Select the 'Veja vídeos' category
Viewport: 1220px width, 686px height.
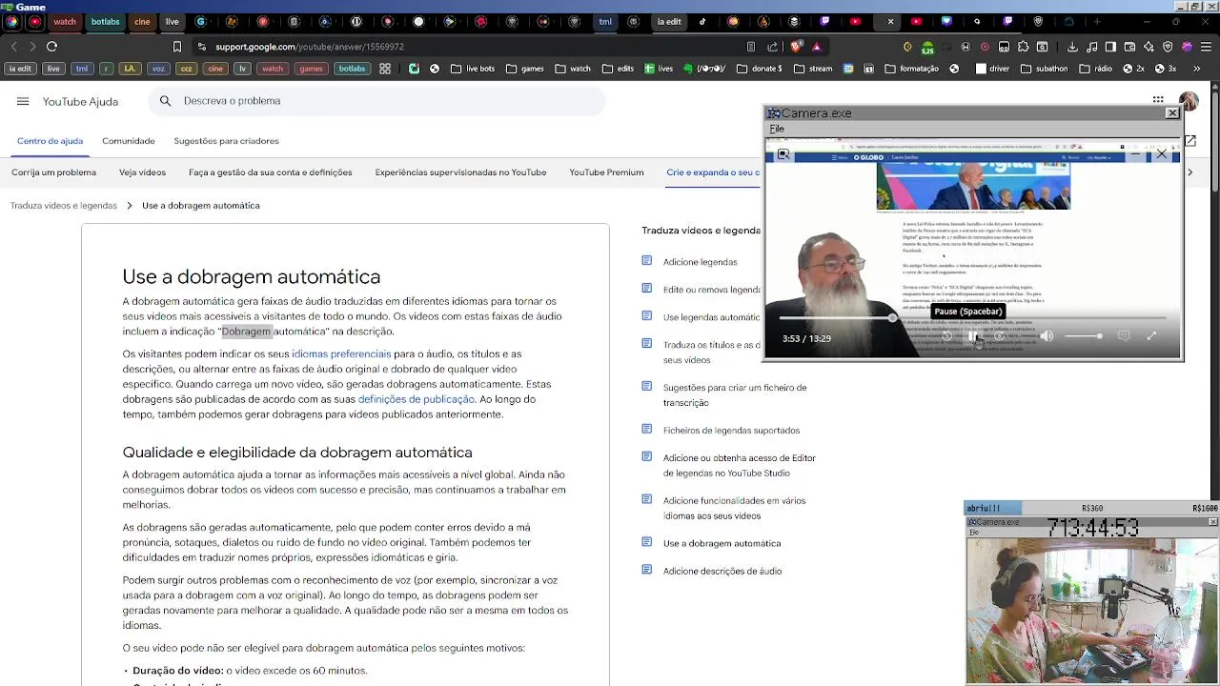pos(142,172)
